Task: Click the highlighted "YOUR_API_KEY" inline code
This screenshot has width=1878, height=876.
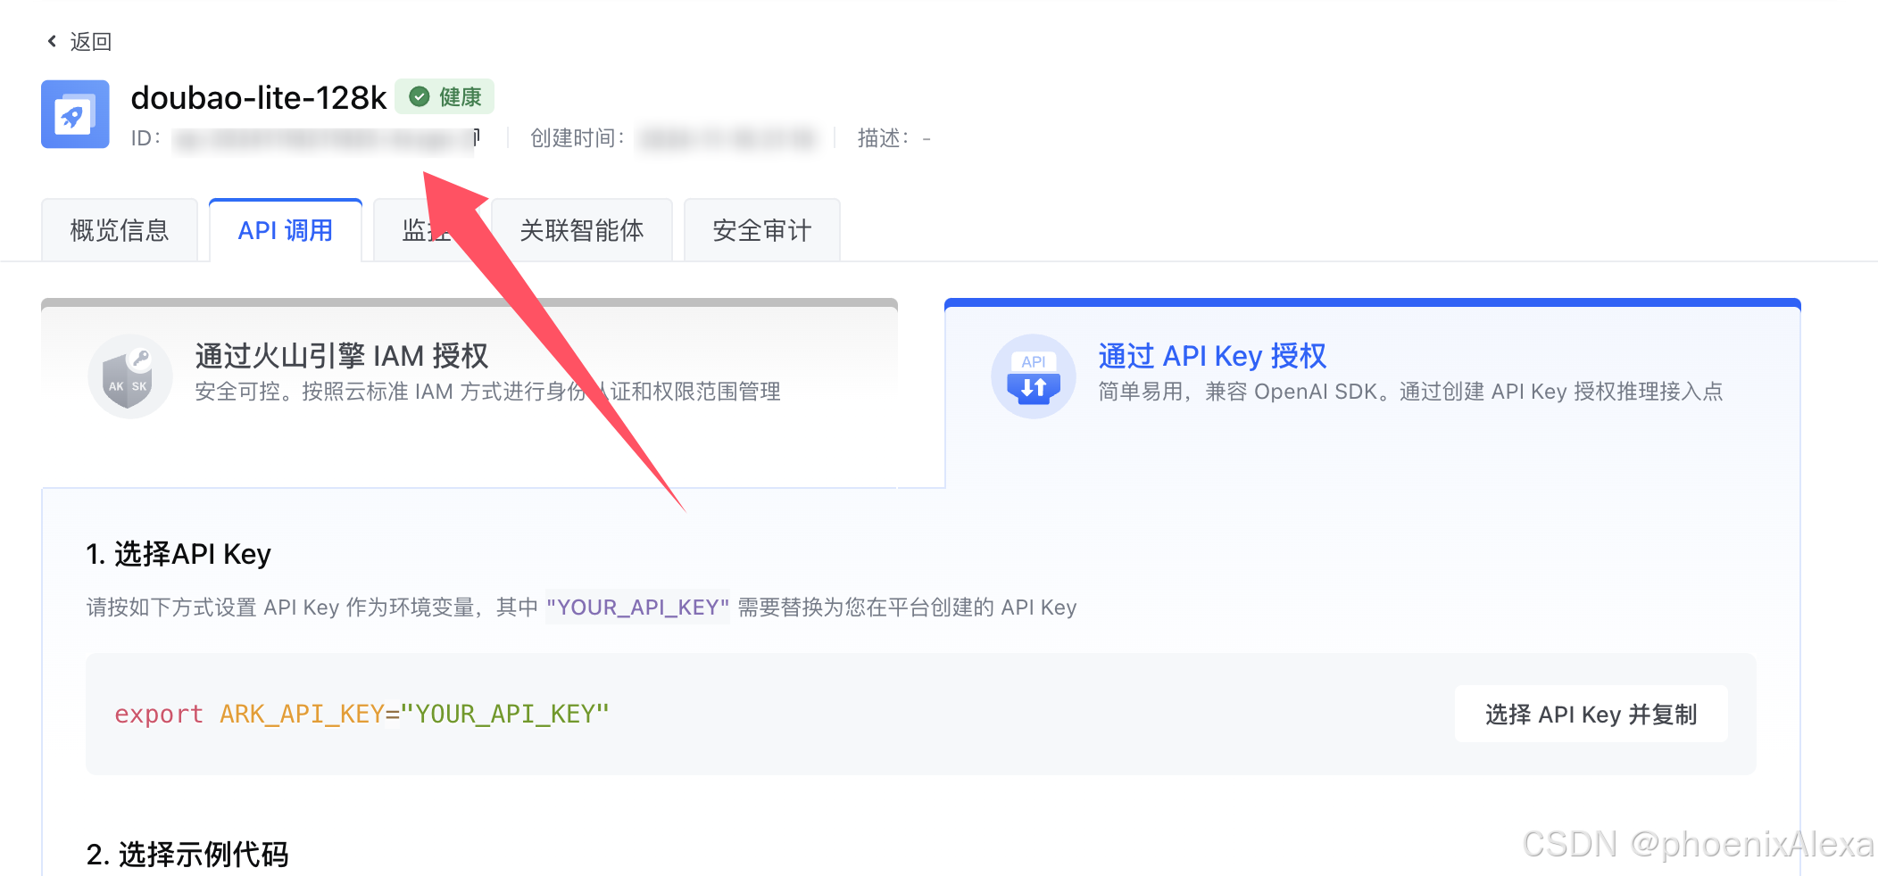Action: click(x=637, y=607)
